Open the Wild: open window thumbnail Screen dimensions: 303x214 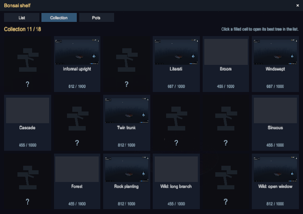275,169
